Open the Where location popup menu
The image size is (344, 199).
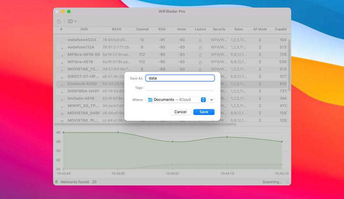point(176,100)
